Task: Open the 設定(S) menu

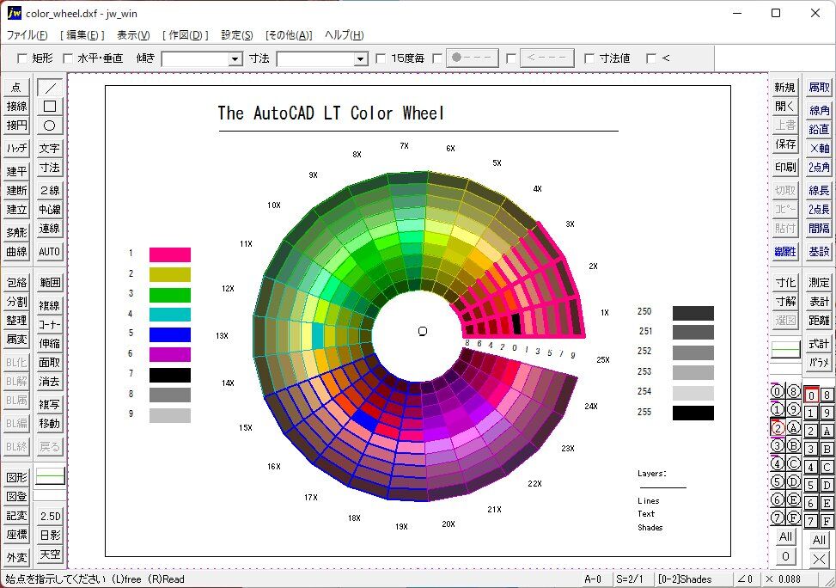Action: pos(236,35)
